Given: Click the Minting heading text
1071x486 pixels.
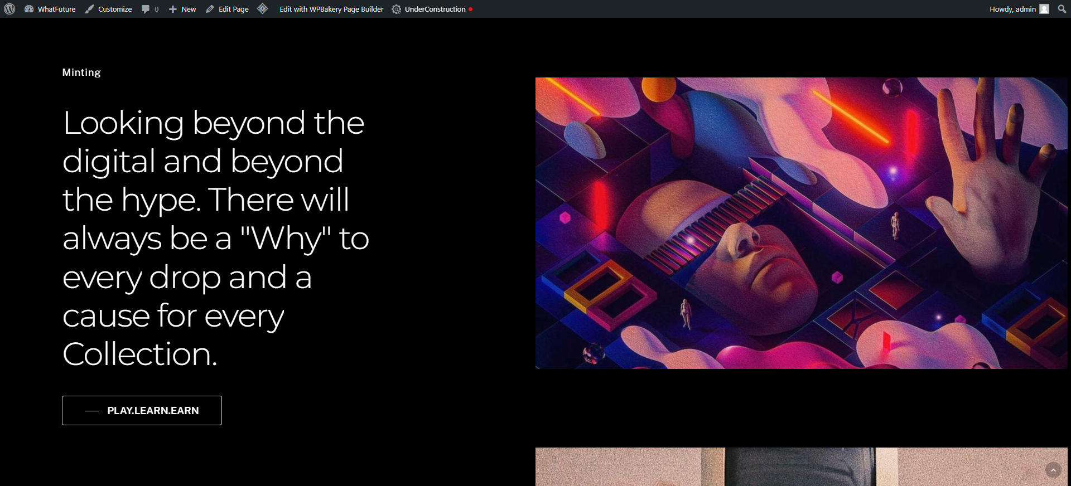Looking at the screenshot, I should pyautogui.click(x=81, y=72).
